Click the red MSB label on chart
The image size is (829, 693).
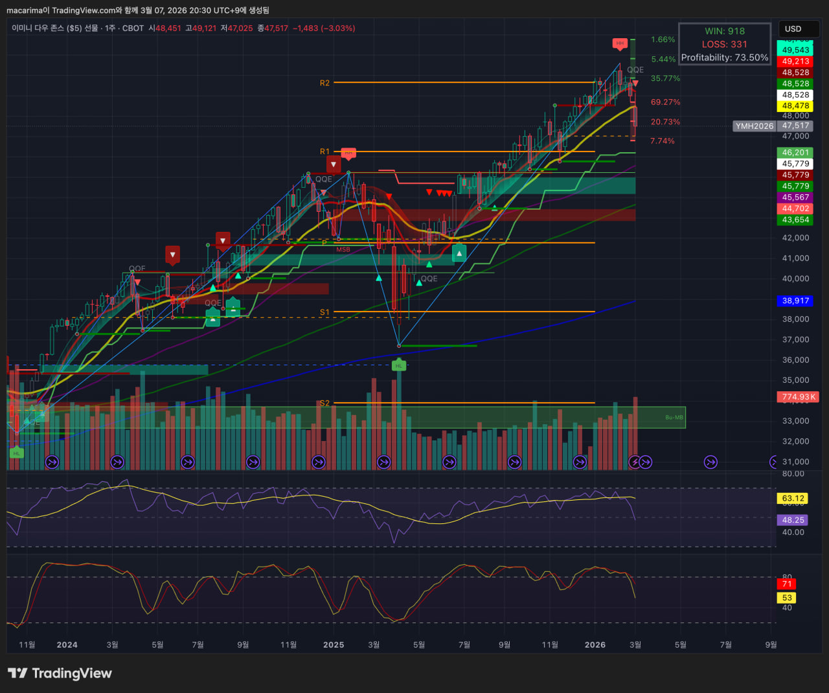click(x=343, y=249)
